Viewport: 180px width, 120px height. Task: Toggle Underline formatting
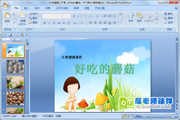point(54,23)
